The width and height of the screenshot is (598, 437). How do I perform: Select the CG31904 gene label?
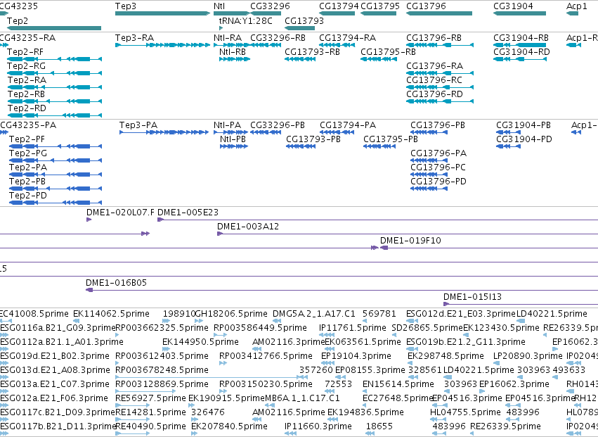click(x=513, y=6)
